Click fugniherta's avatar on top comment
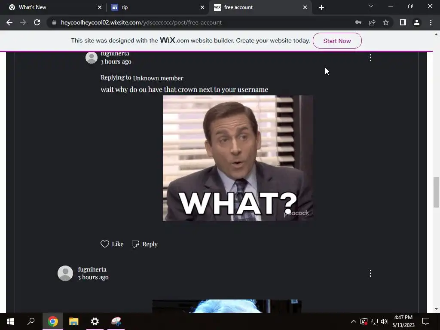440x330 pixels. (92, 58)
